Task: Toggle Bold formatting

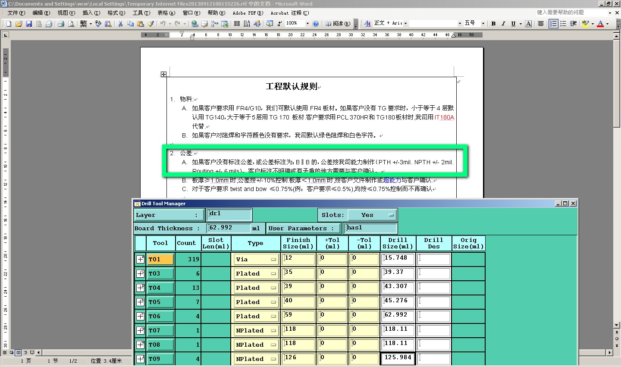Action: pos(493,24)
